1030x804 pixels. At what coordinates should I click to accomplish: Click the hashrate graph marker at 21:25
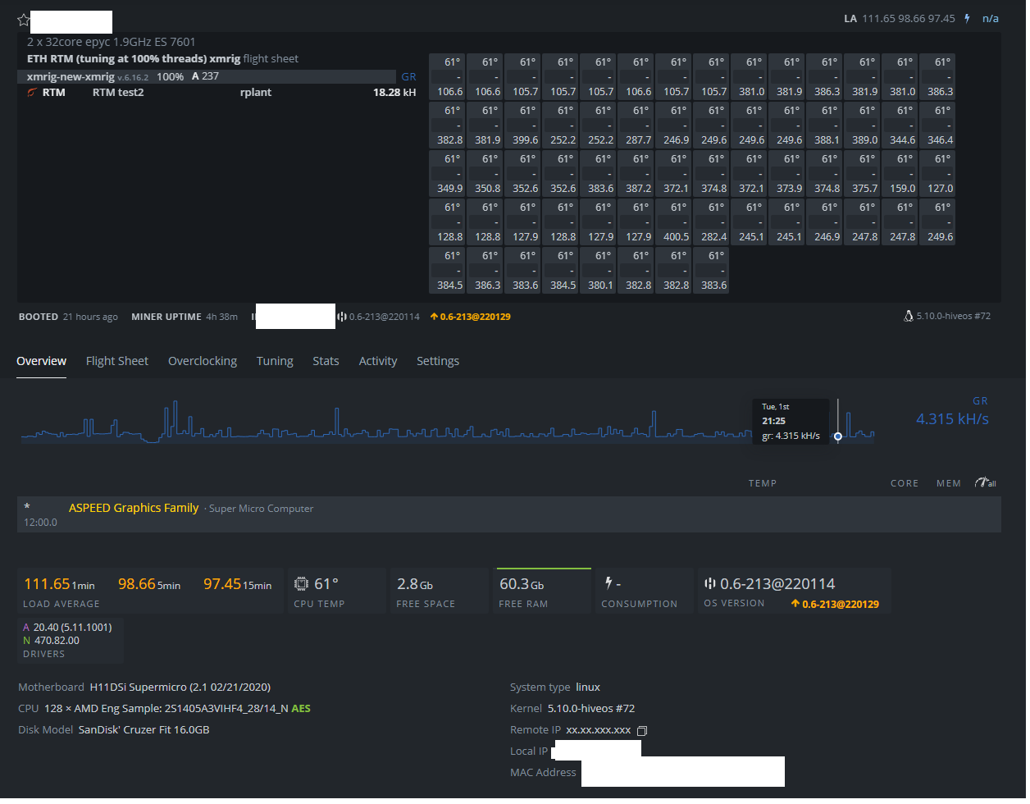(x=837, y=436)
